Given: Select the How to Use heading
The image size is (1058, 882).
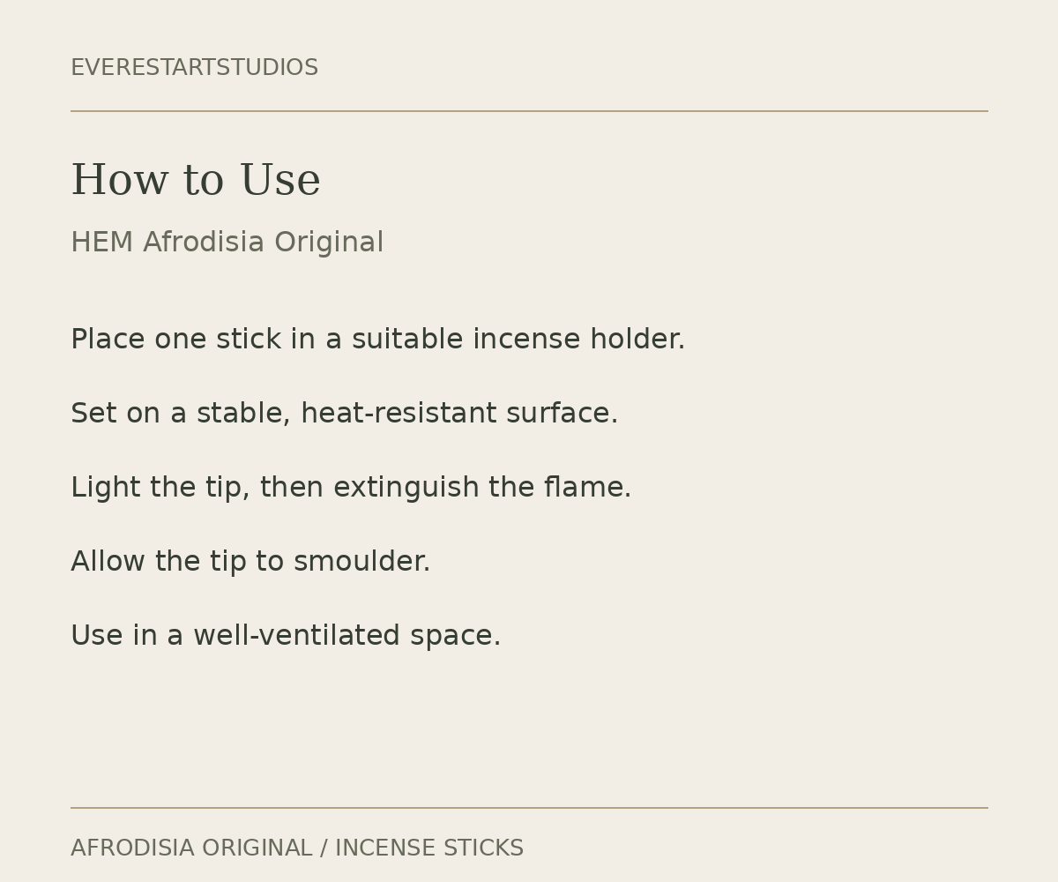Looking at the screenshot, I should (196, 181).
